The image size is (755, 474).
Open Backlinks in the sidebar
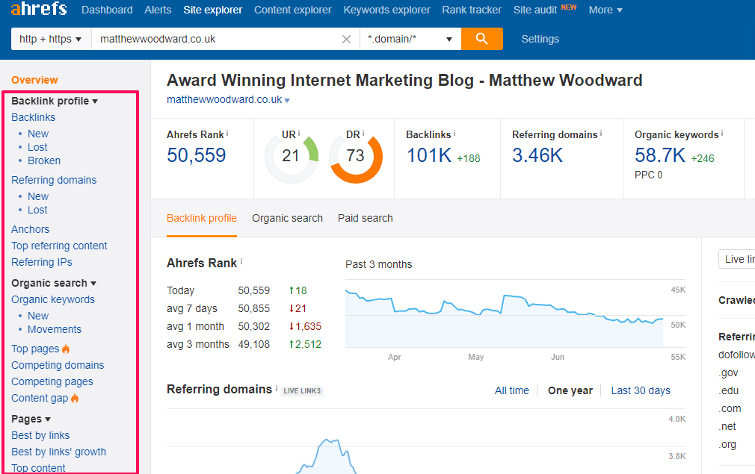[33, 117]
